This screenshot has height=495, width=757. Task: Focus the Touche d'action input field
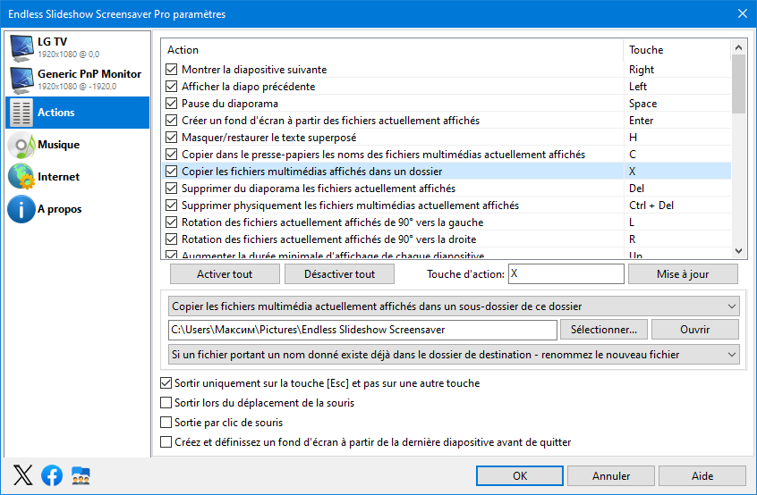pyautogui.click(x=566, y=273)
